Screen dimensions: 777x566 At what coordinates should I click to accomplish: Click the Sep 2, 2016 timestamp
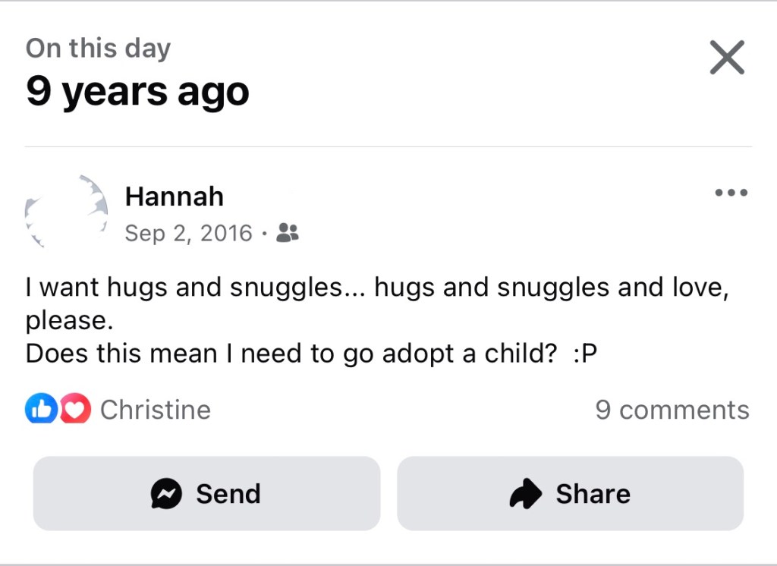pos(188,232)
